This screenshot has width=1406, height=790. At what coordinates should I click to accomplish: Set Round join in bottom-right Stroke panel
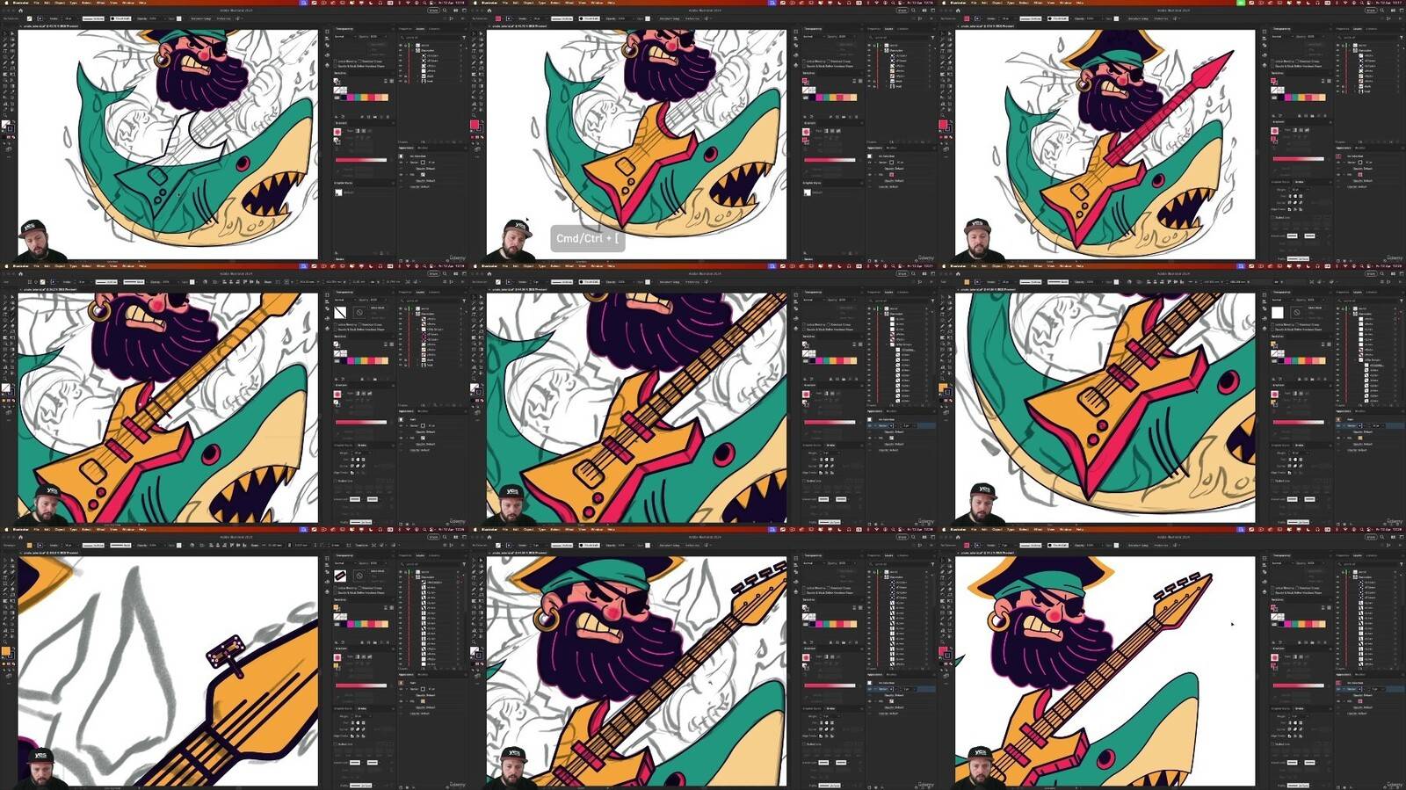click(x=1295, y=729)
